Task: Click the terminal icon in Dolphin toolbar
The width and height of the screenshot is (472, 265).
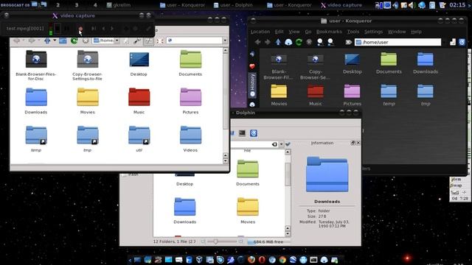Action: pyautogui.click(x=242, y=133)
